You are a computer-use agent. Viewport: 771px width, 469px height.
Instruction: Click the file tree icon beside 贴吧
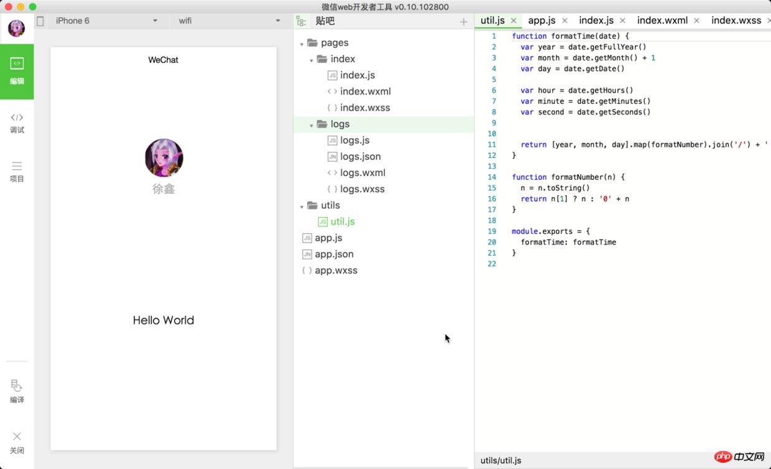[301, 21]
